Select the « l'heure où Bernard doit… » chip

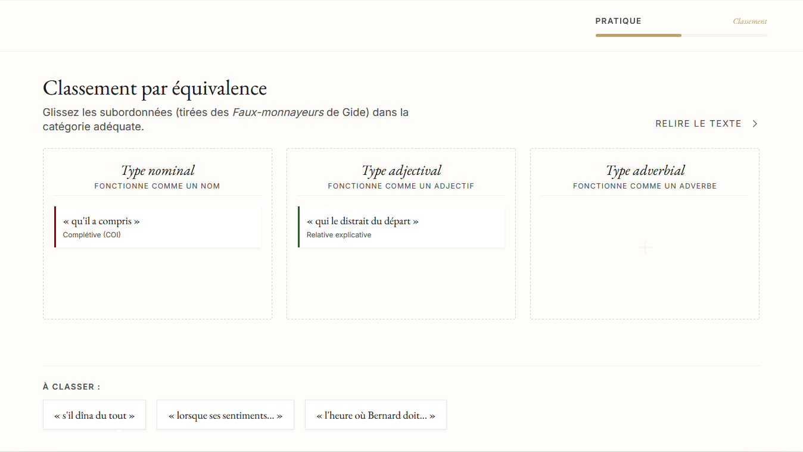(375, 415)
